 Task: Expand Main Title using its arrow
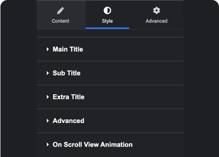click(48, 49)
